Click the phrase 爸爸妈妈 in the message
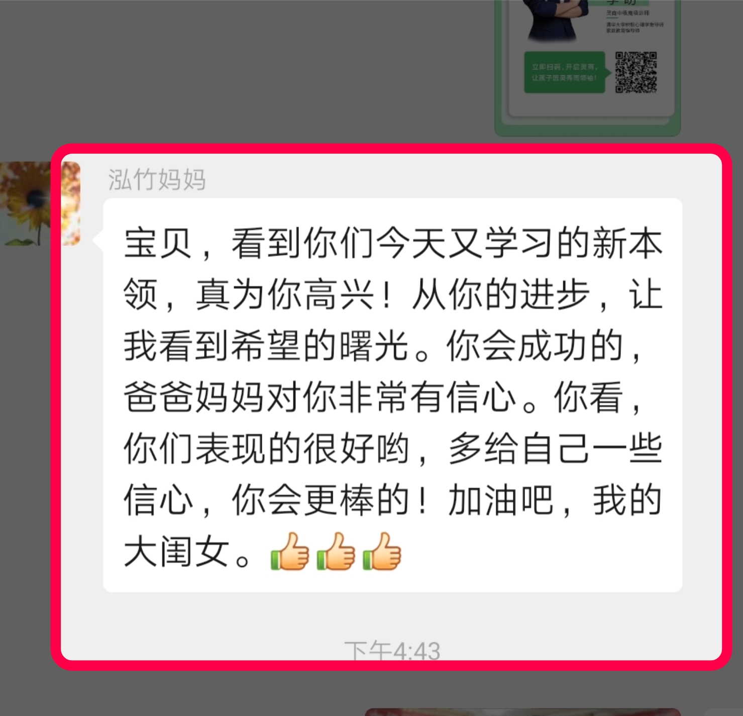Screen dimensions: 743x716 click(194, 397)
